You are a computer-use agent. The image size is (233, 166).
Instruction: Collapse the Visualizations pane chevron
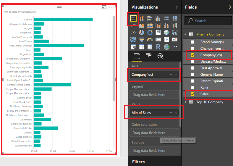[x=177, y=7]
